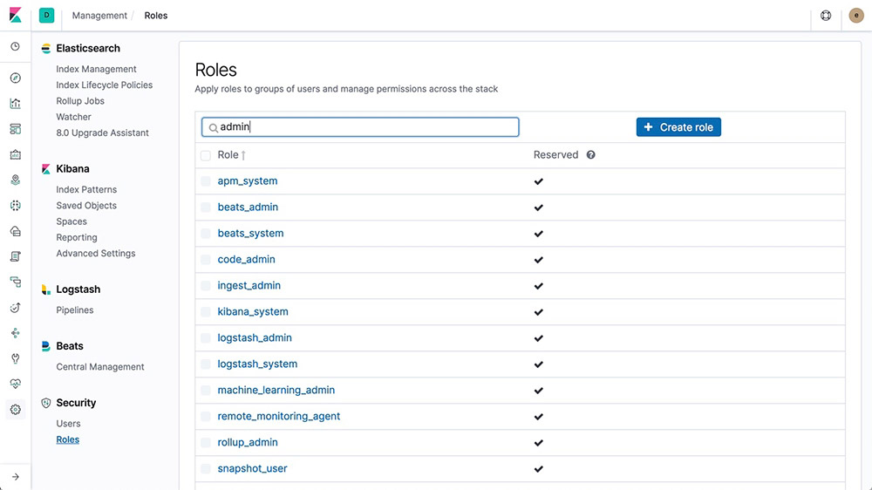Open Advanced Settings menu item
The height and width of the screenshot is (490, 872).
pos(96,254)
